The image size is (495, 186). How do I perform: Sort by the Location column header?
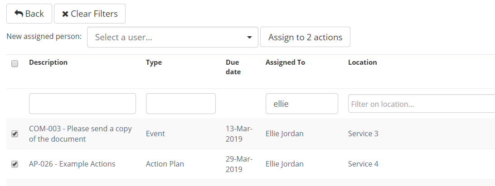click(x=362, y=62)
